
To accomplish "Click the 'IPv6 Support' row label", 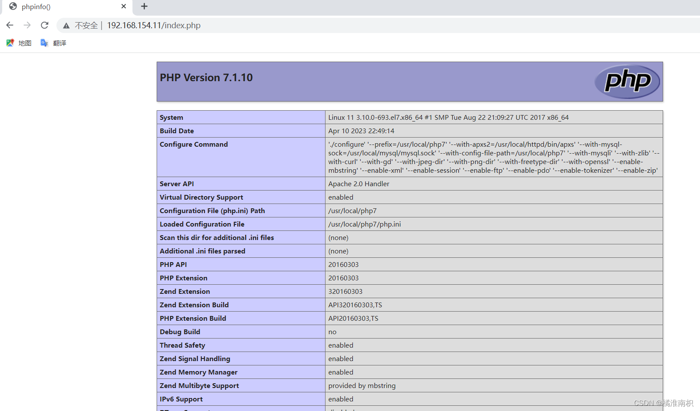I will (x=181, y=399).
